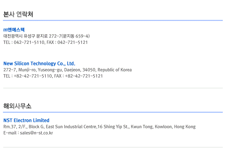
Task: Click the 해외사무소 section heading
Action: point(17,106)
